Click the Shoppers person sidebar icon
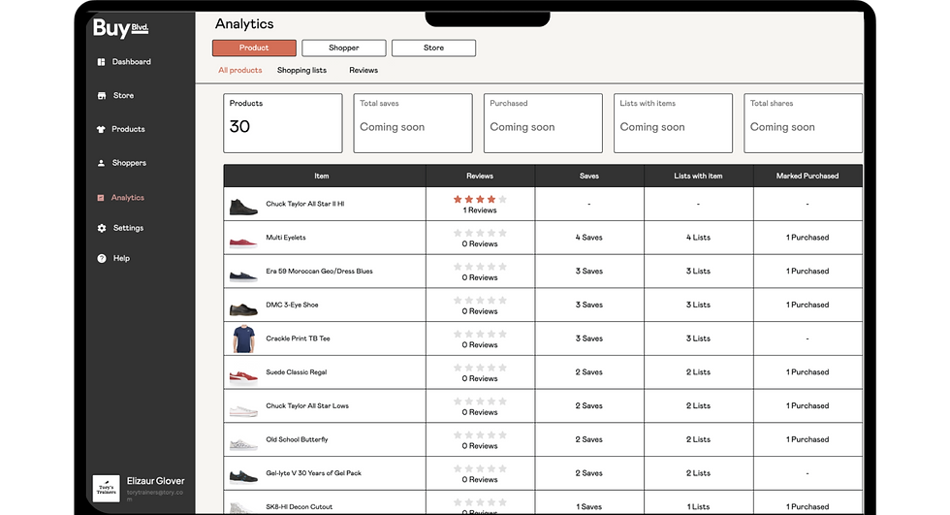 [101, 163]
